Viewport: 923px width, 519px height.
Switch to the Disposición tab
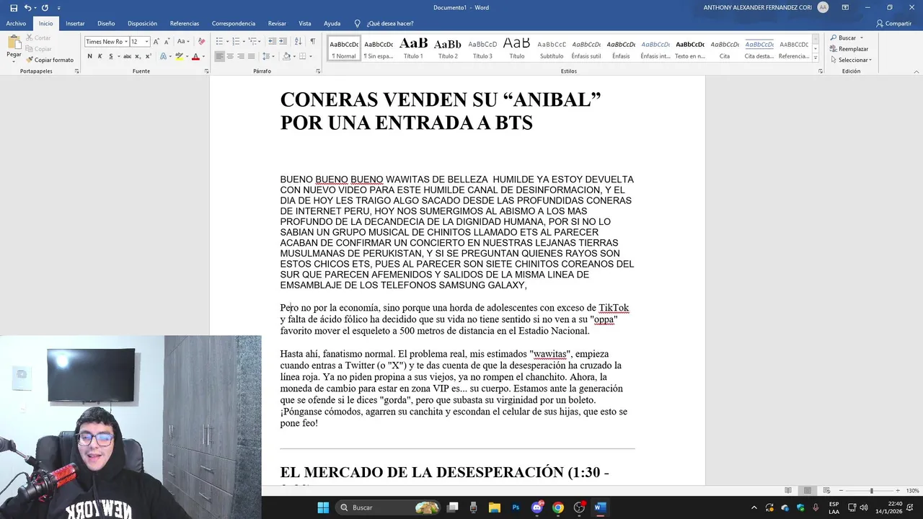142,24
